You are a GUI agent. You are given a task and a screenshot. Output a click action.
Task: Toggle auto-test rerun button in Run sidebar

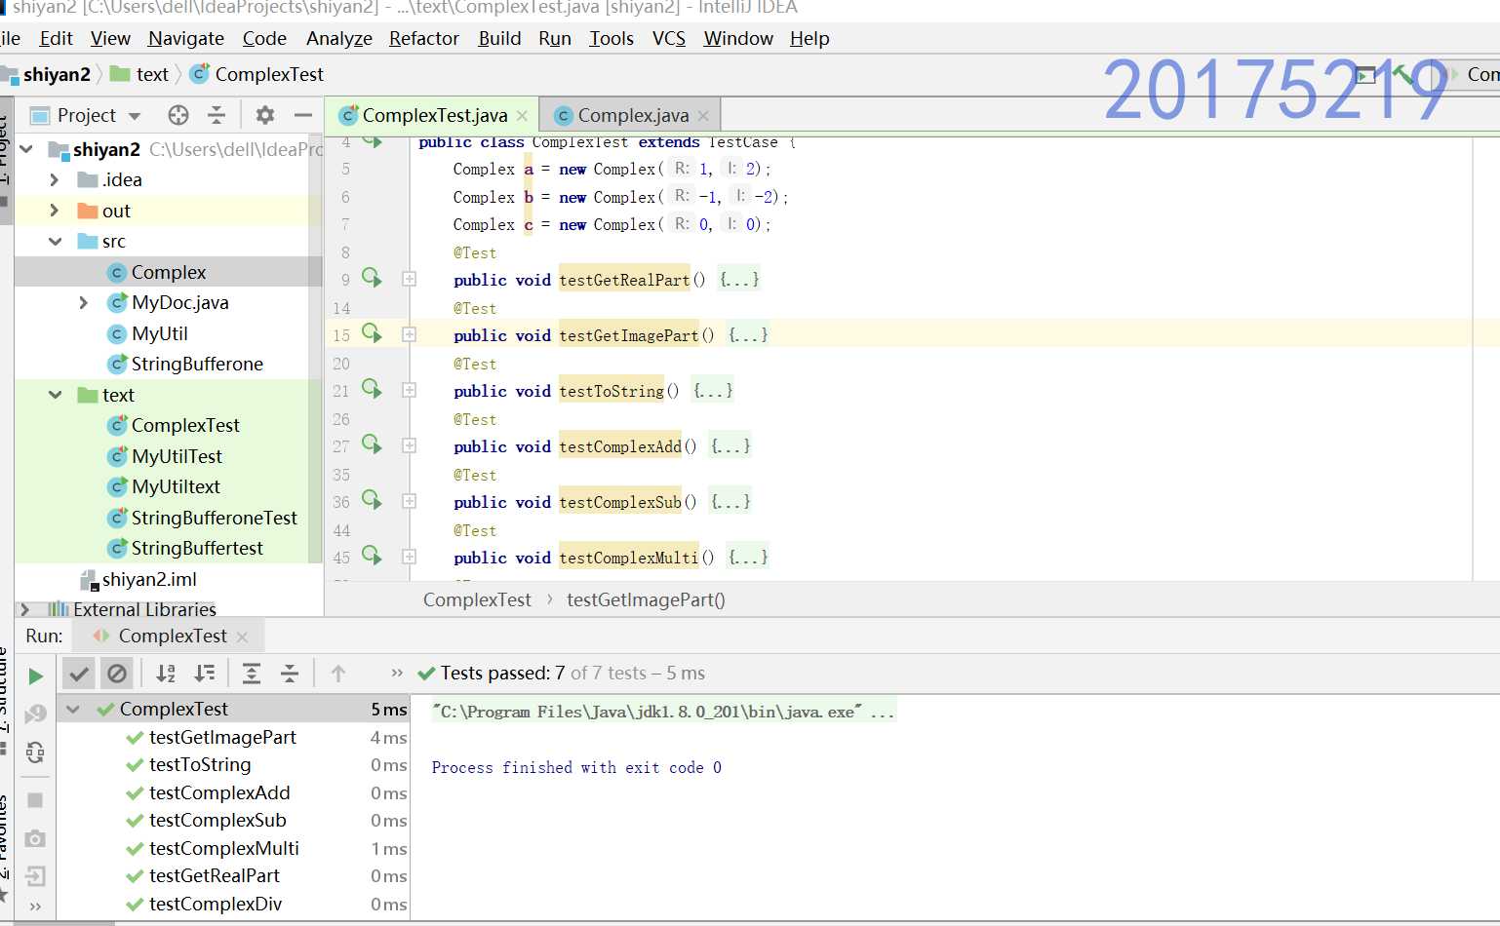(x=35, y=752)
